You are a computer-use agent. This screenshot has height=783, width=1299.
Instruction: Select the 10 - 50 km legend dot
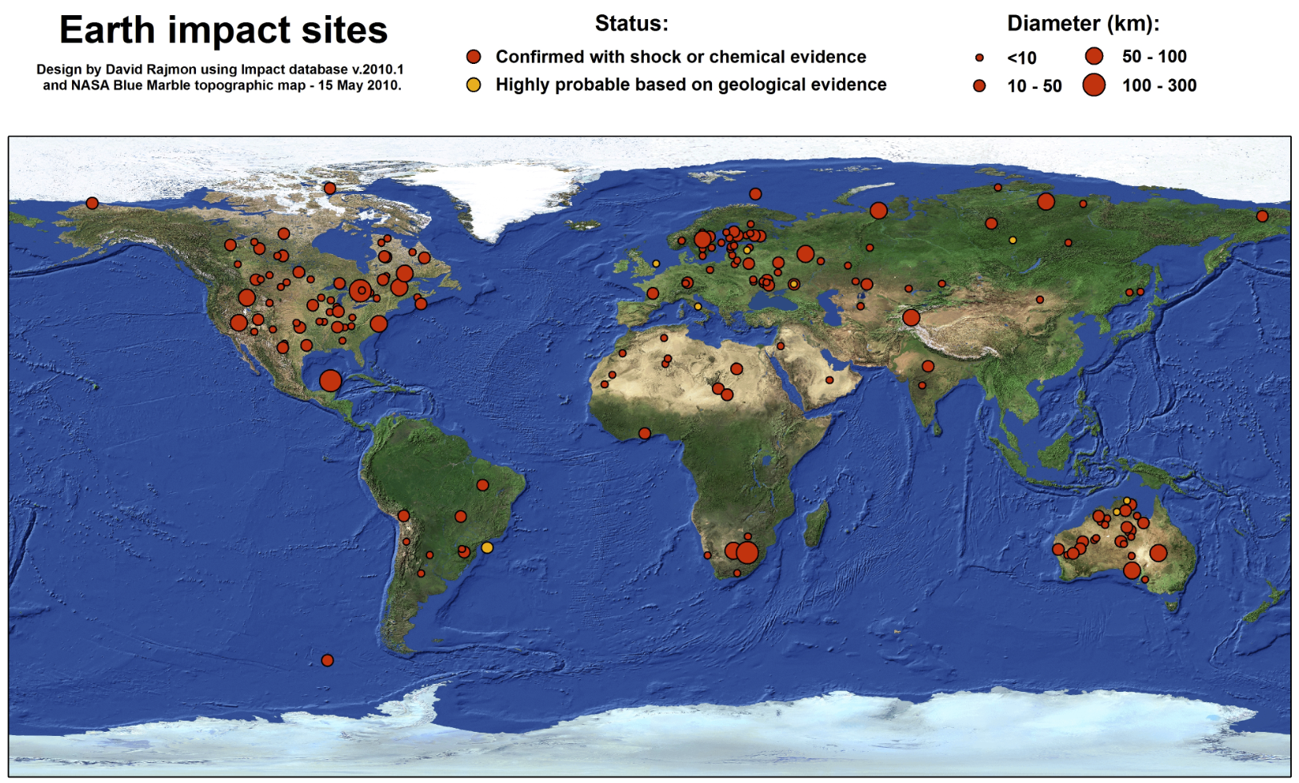click(979, 85)
